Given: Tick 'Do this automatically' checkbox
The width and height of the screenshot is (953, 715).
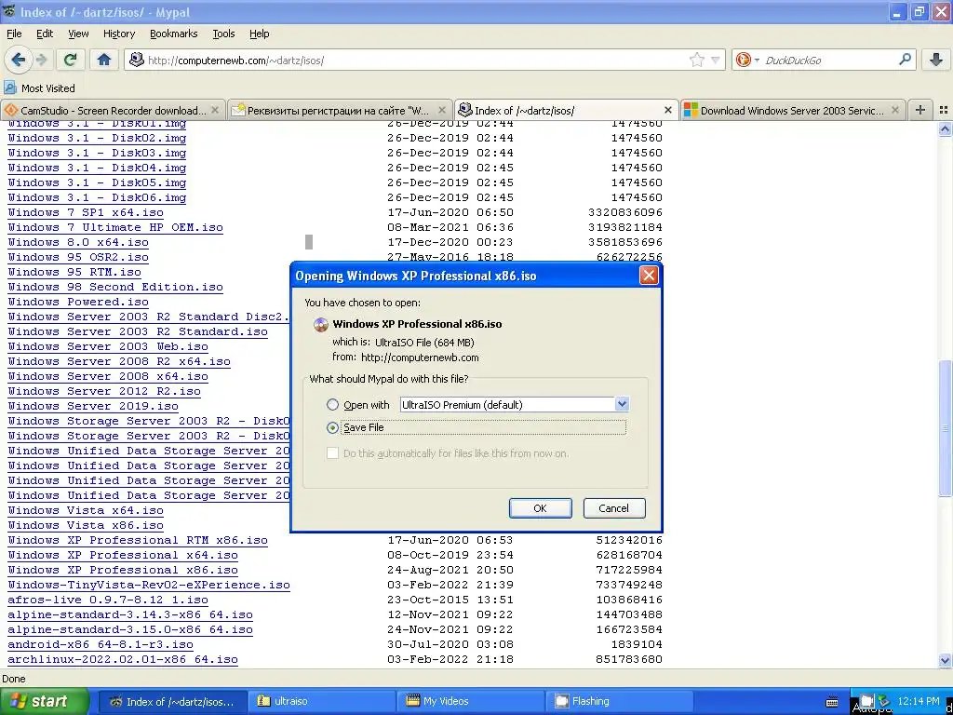Looking at the screenshot, I should point(332,453).
